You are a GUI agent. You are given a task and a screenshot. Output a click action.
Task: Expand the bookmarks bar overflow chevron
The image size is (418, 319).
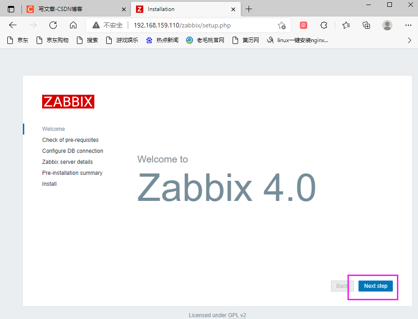tap(409, 40)
